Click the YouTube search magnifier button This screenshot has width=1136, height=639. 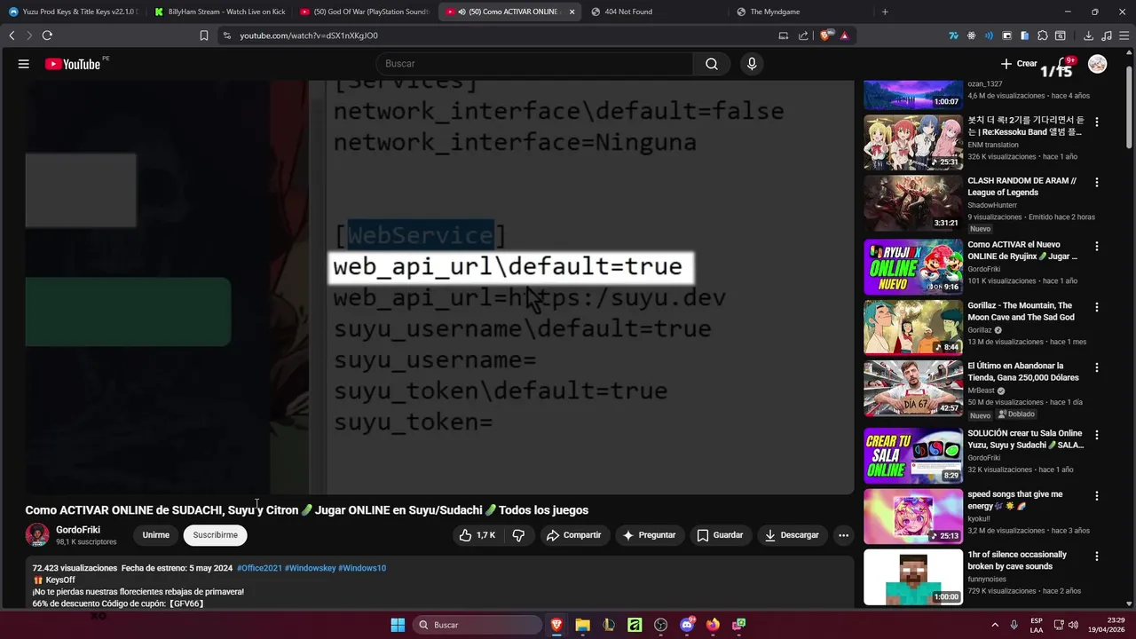point(712,64)
